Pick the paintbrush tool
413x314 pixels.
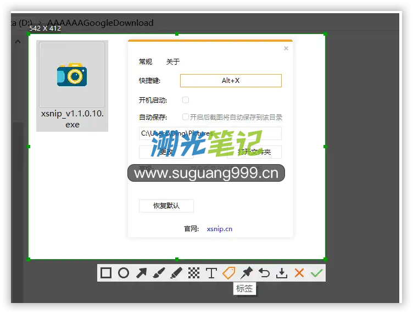pyautogui.click(x=159, y=273)
